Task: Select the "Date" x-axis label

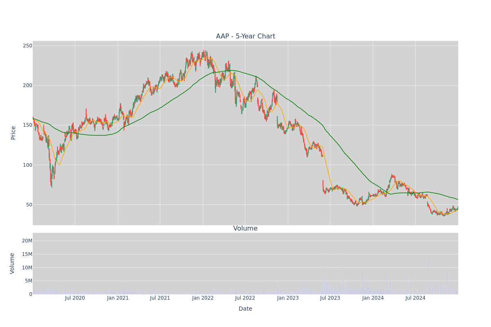Action: click(x=245, y=309)
